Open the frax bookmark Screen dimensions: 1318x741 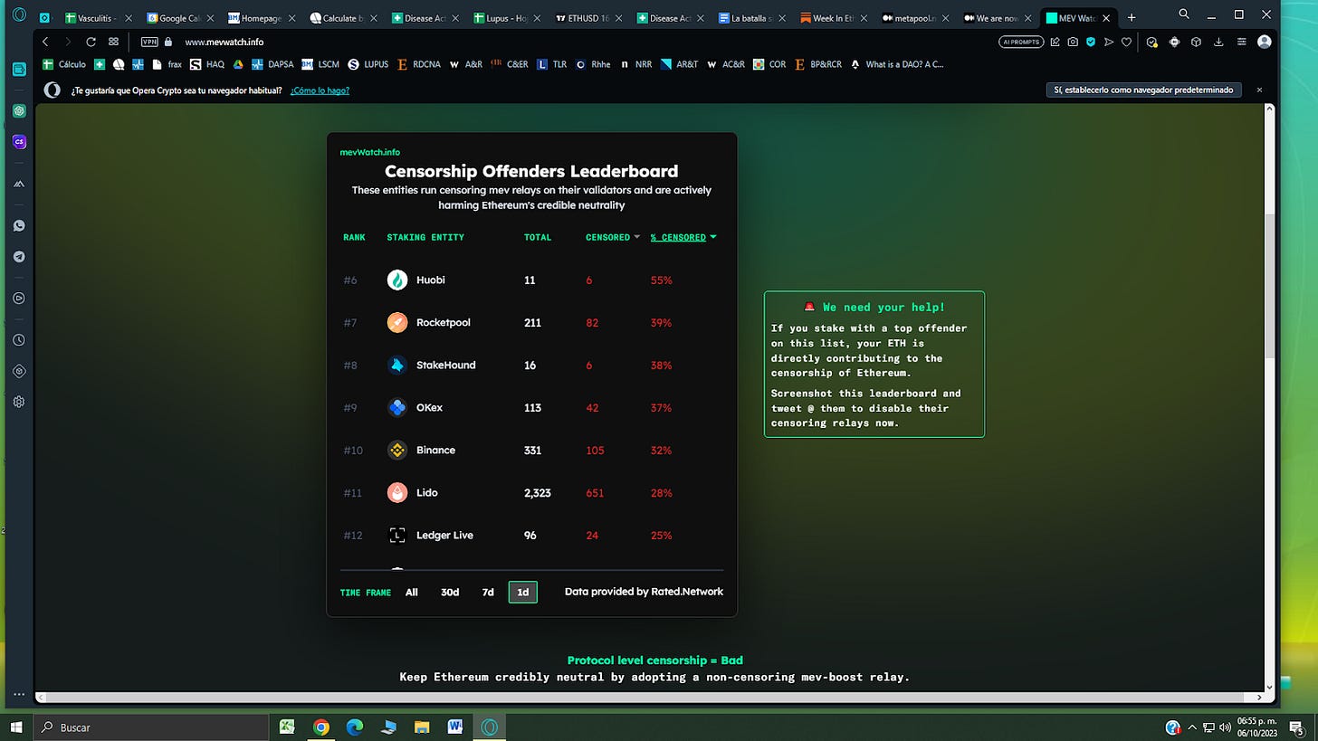(167, 64)
